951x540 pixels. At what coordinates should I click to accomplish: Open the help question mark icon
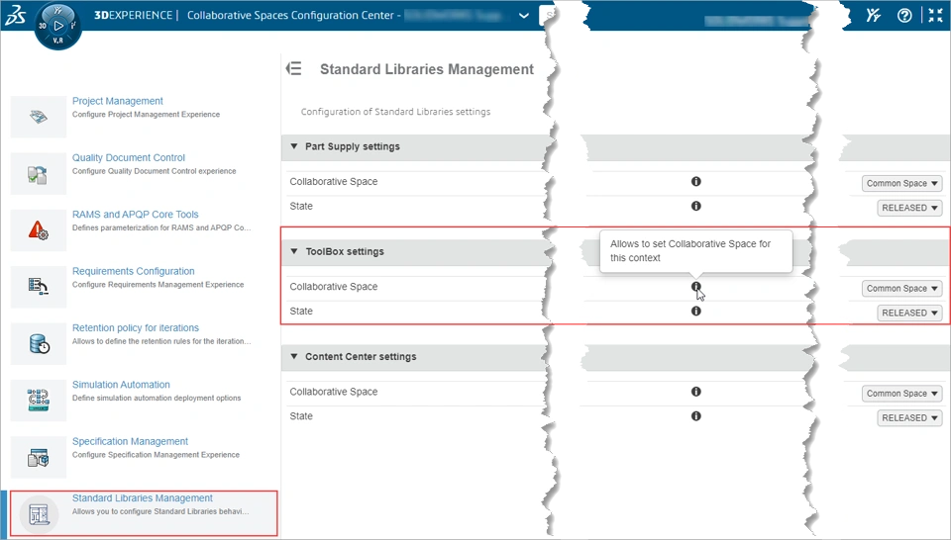(904, 16)
